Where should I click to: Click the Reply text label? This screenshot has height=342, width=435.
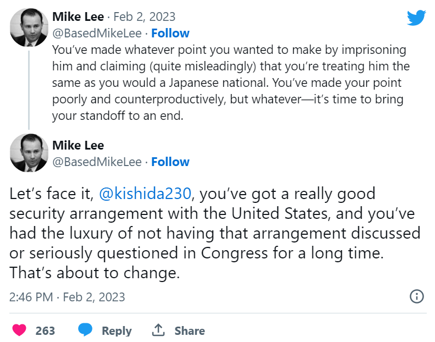(117, 330)
